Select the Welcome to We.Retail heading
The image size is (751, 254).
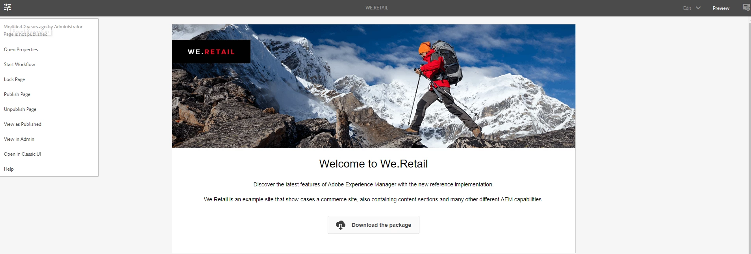click(373, 164)
